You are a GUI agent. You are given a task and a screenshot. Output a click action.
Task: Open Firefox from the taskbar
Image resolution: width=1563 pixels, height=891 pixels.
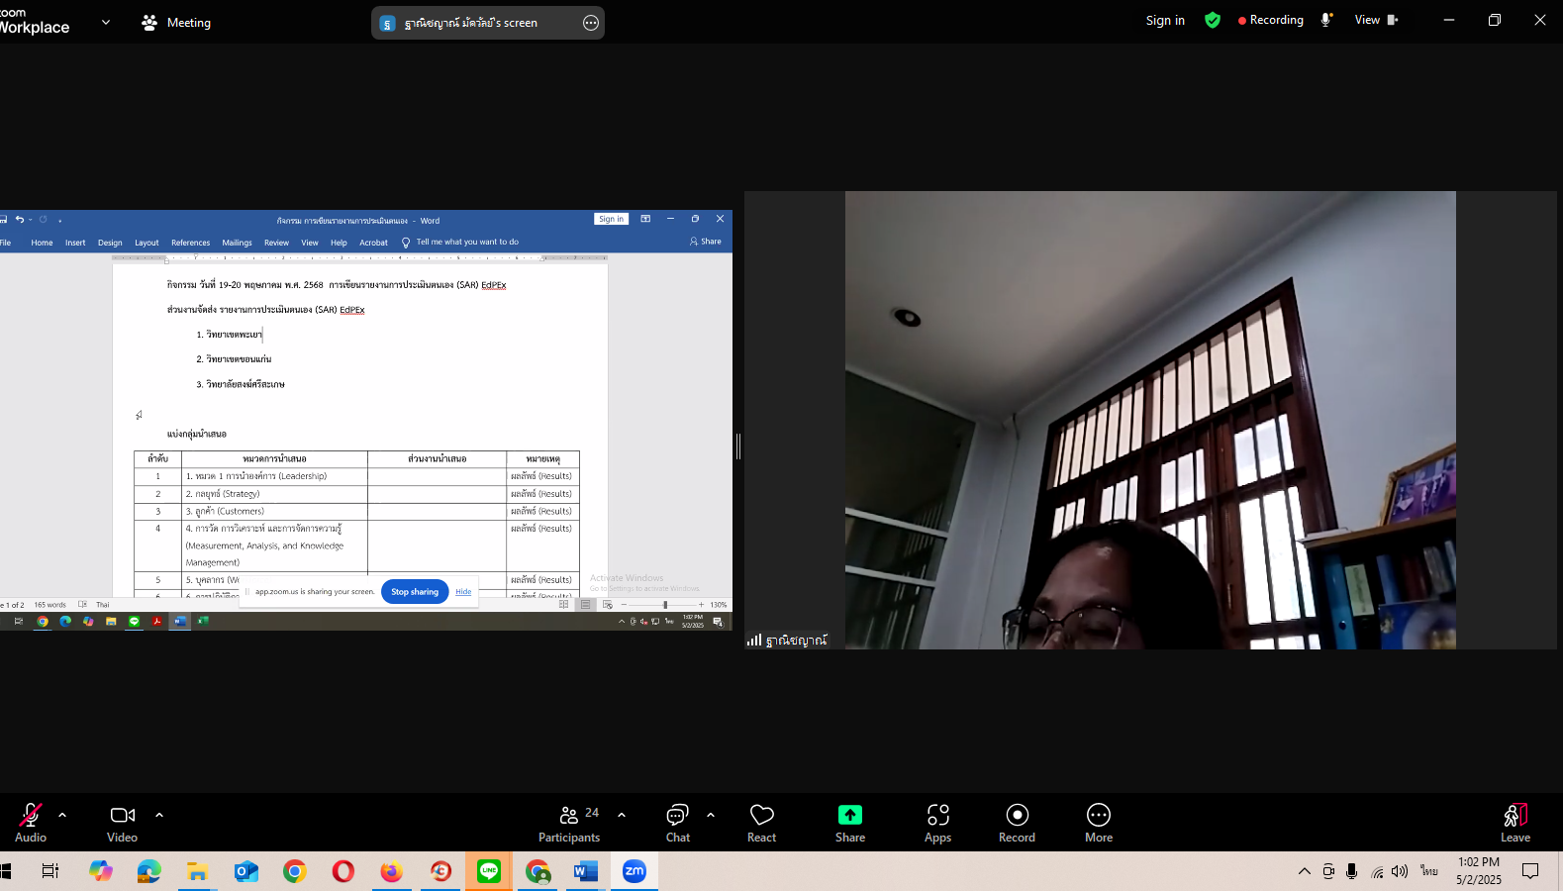click(x=392, y=871)
